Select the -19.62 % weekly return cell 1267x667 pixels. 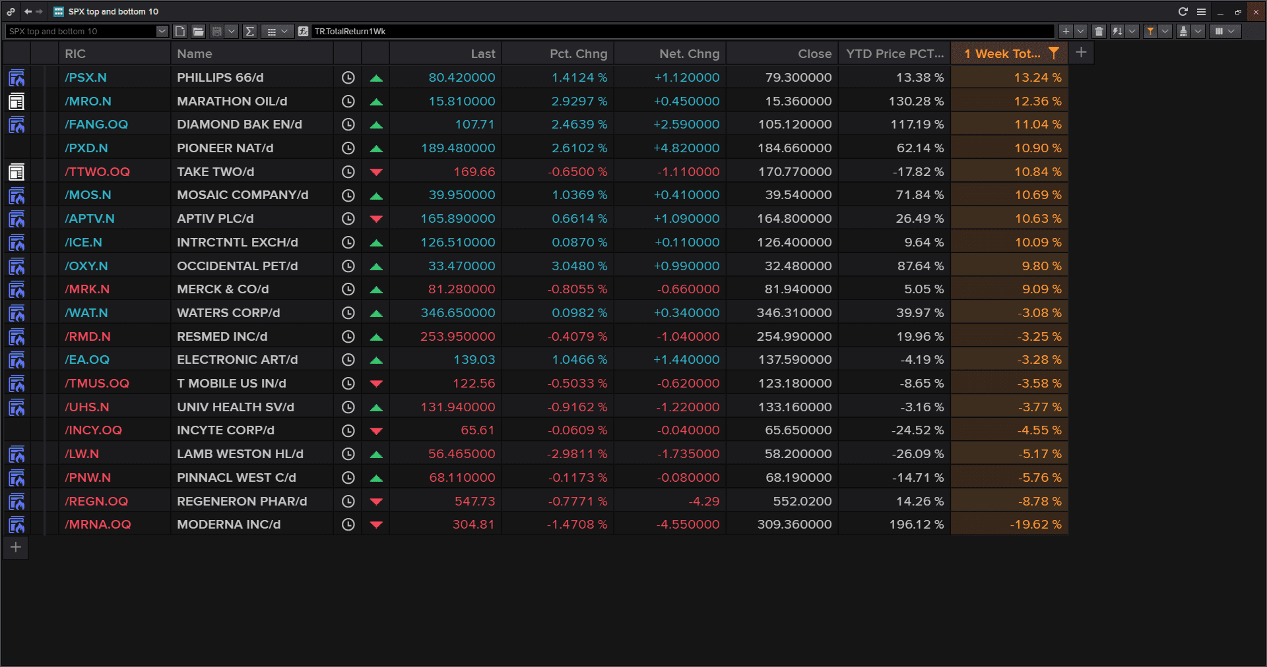pos(1010,525)
